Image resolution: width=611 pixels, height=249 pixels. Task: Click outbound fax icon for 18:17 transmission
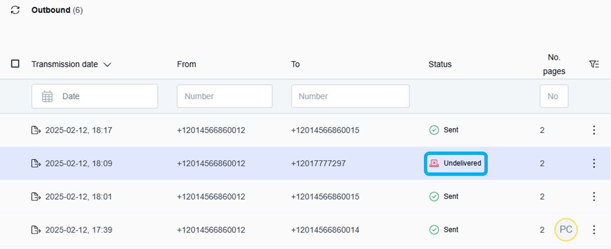pyautogui.click(x=36, y=130)
